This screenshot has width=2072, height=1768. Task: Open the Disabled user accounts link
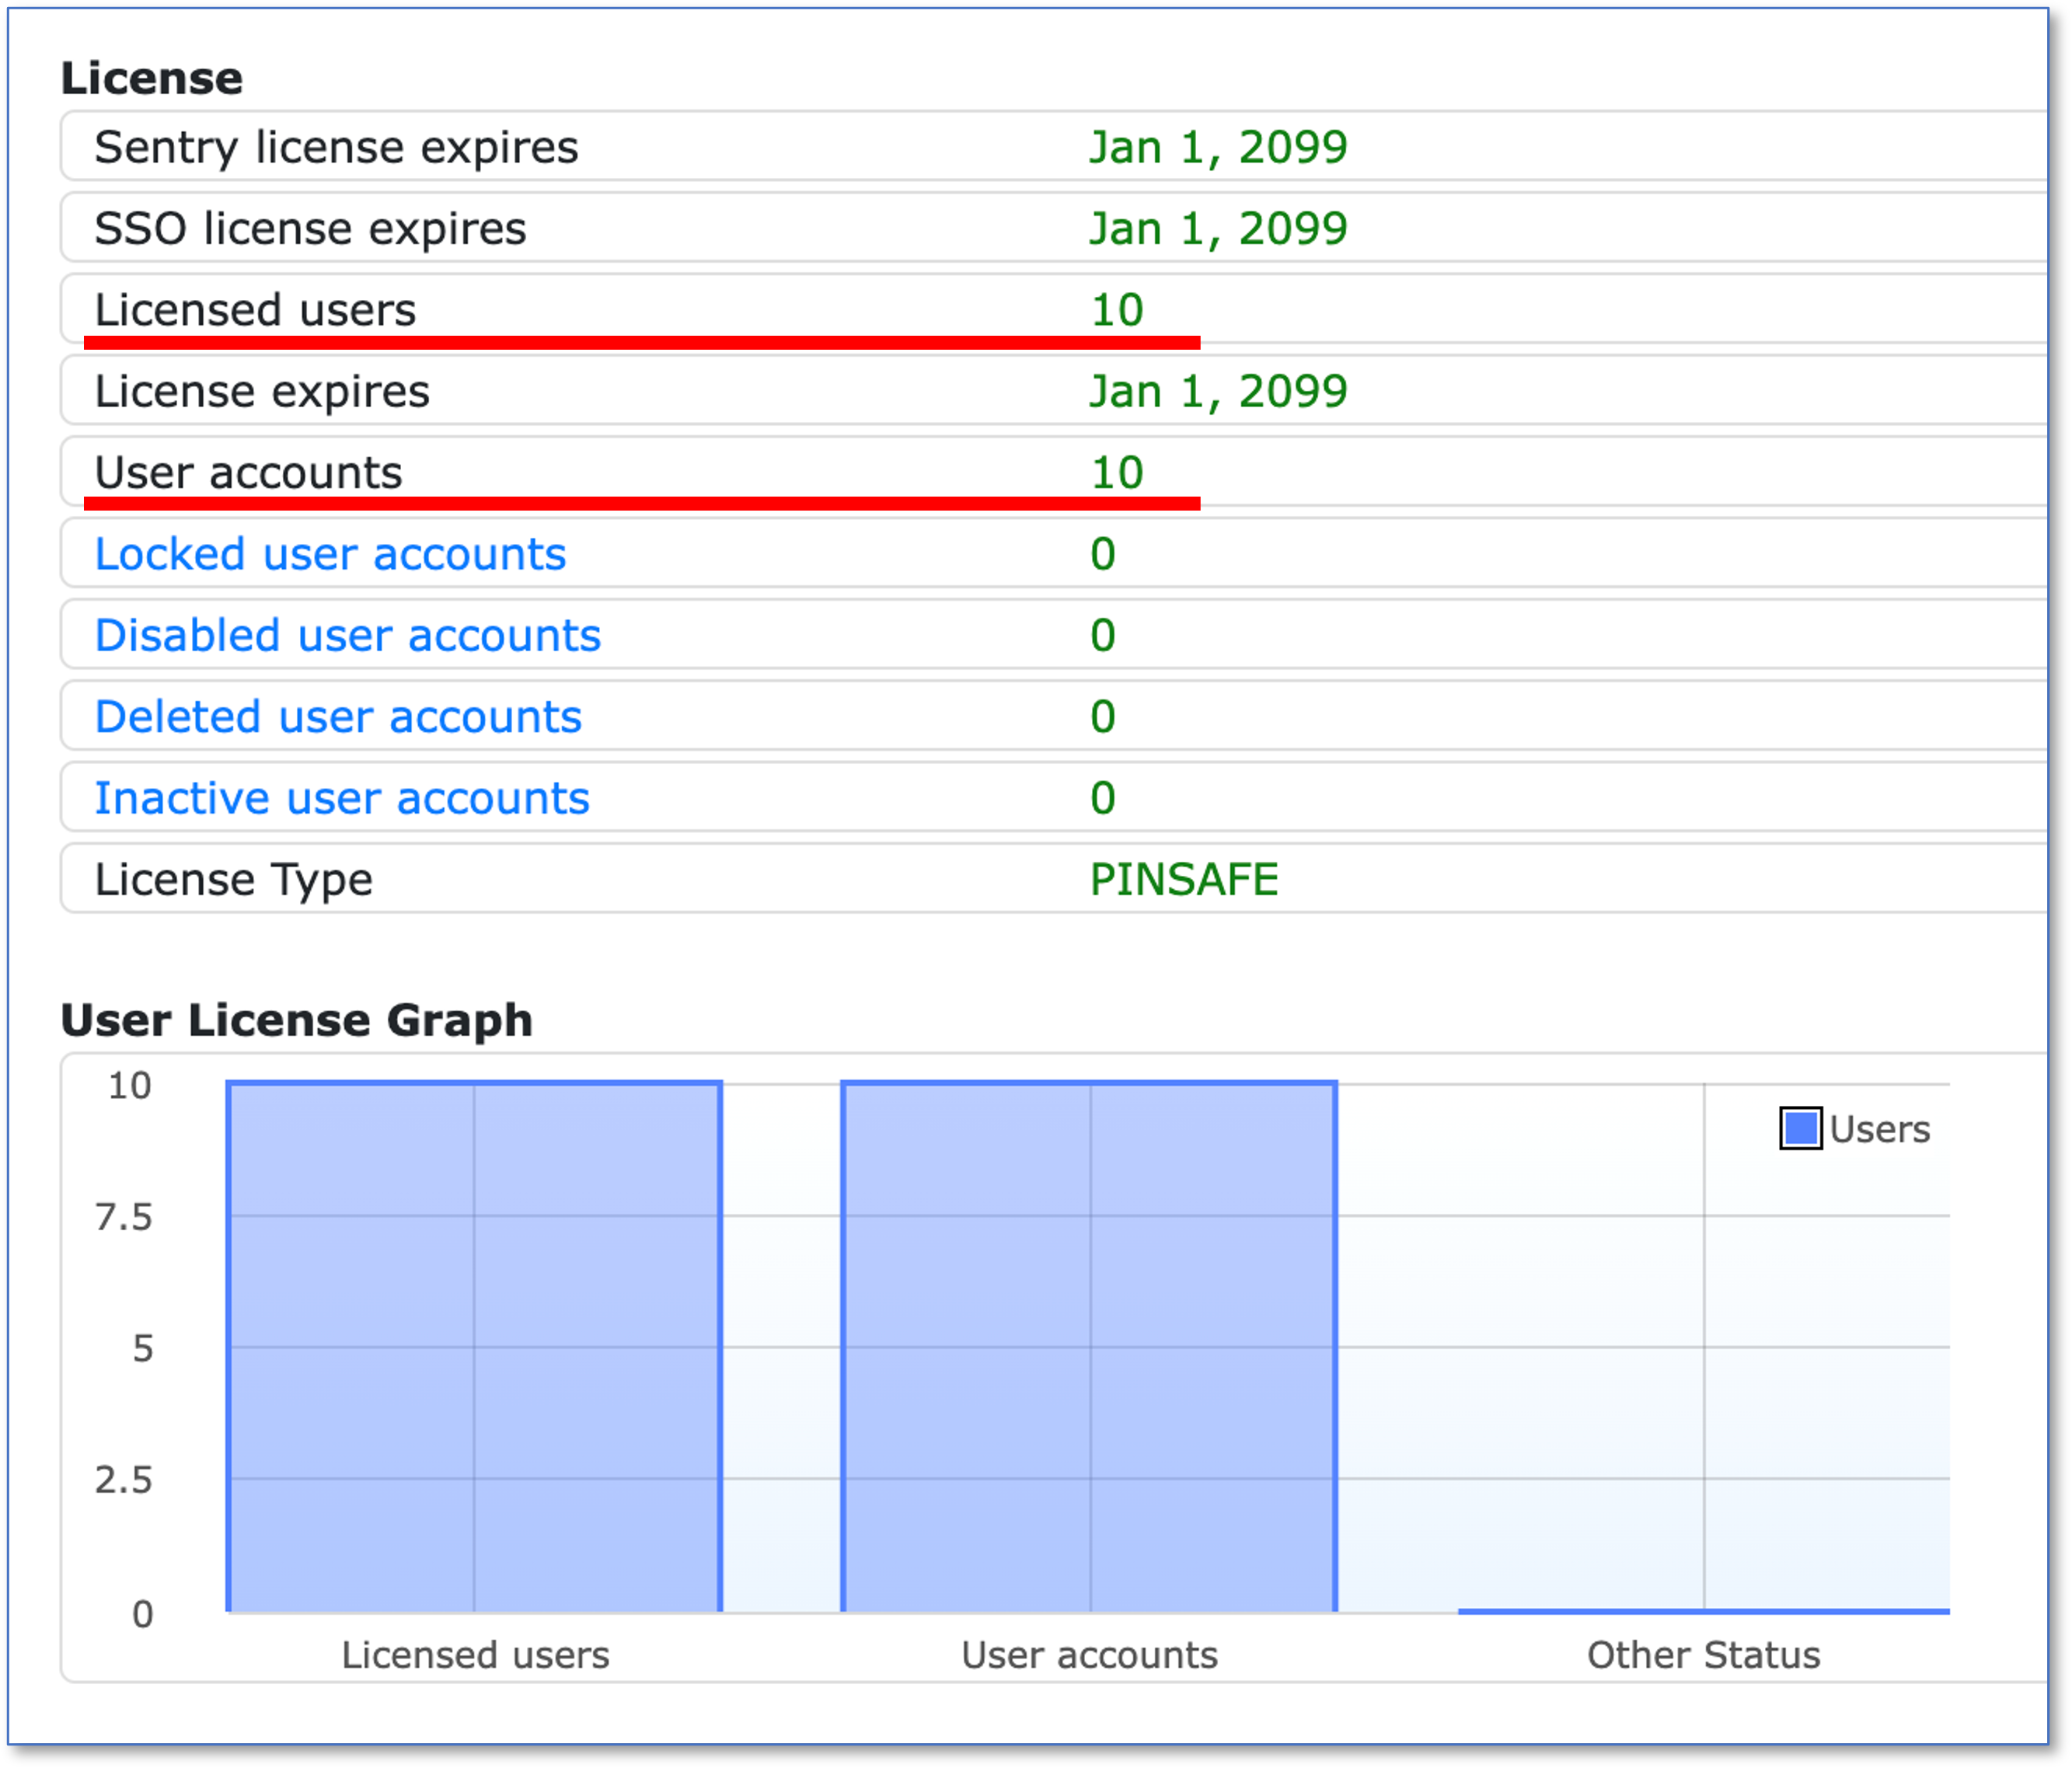pos(348,635)
